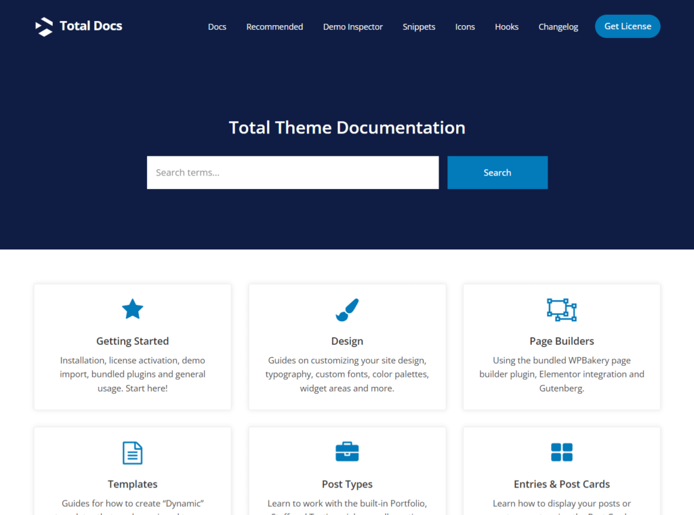Click the Page Builders object-group icon
Image resolution: width=694 pixels, height=515 pixels.
[562, 309]
